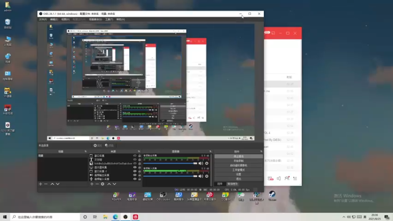Screen dimensions: 393x221
Task: Select the 文字特 text source
Action: pyautogui.click(x=98, y=160)
